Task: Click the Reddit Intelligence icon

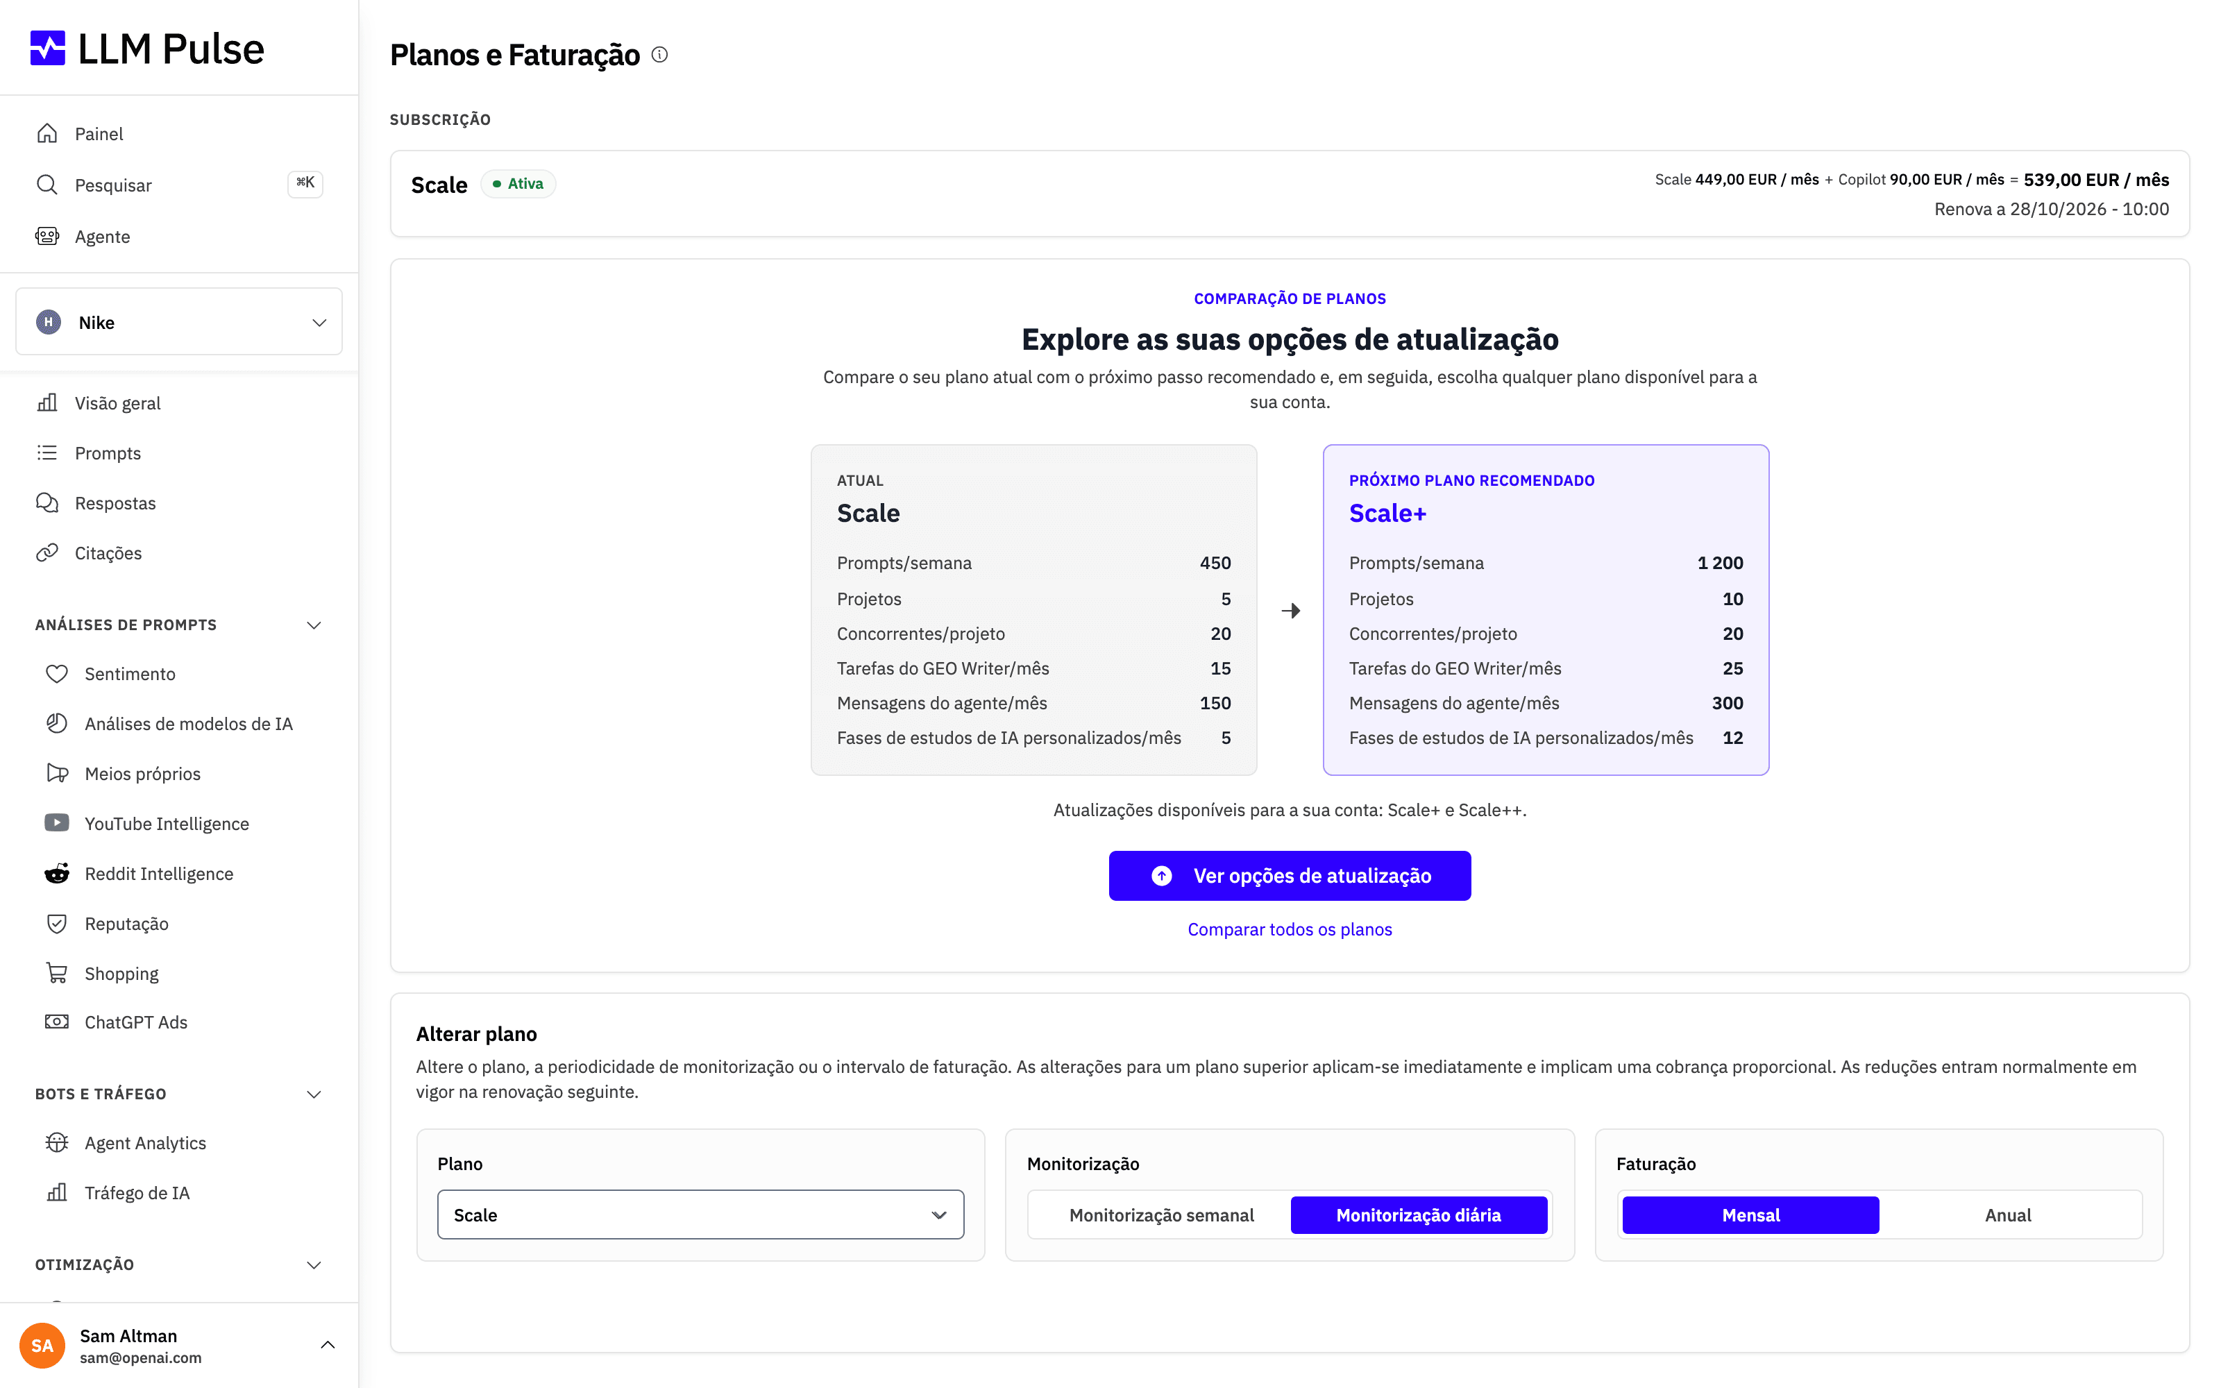Action: coord(57,873)
